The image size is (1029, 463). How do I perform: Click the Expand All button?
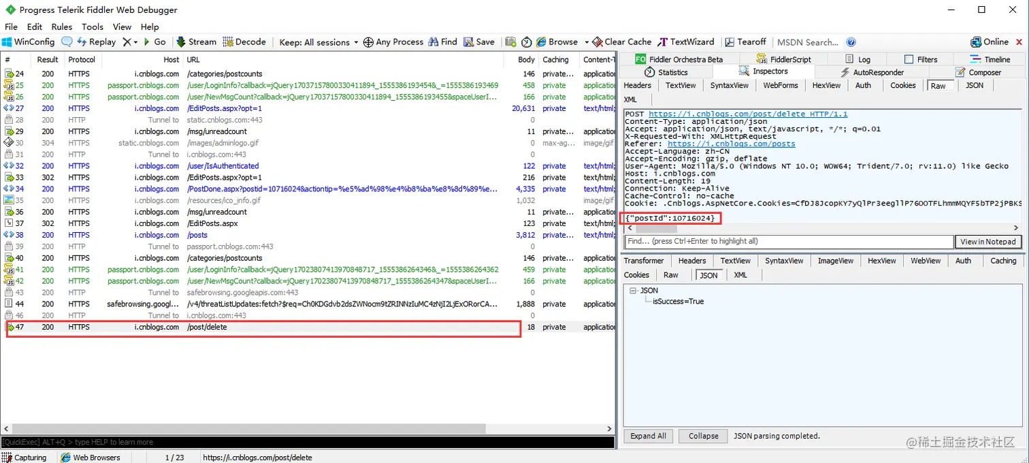coord(649,436)
